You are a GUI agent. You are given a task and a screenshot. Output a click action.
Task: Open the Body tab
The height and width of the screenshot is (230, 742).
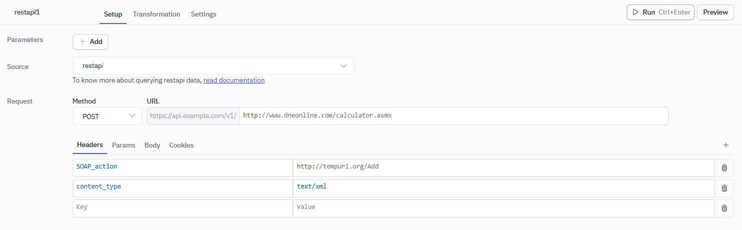[x=152, y=145]
